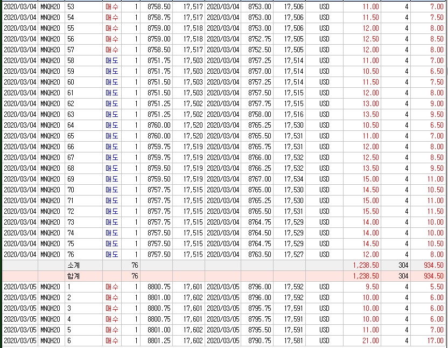Viewport: 448px width, 348px height.
Task: Select the 17,531 value in row 72
Action: click(293, 211)
